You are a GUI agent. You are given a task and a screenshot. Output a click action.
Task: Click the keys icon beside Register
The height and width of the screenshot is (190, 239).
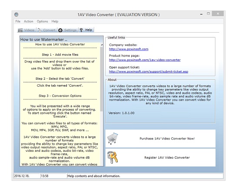pos(113,157)
